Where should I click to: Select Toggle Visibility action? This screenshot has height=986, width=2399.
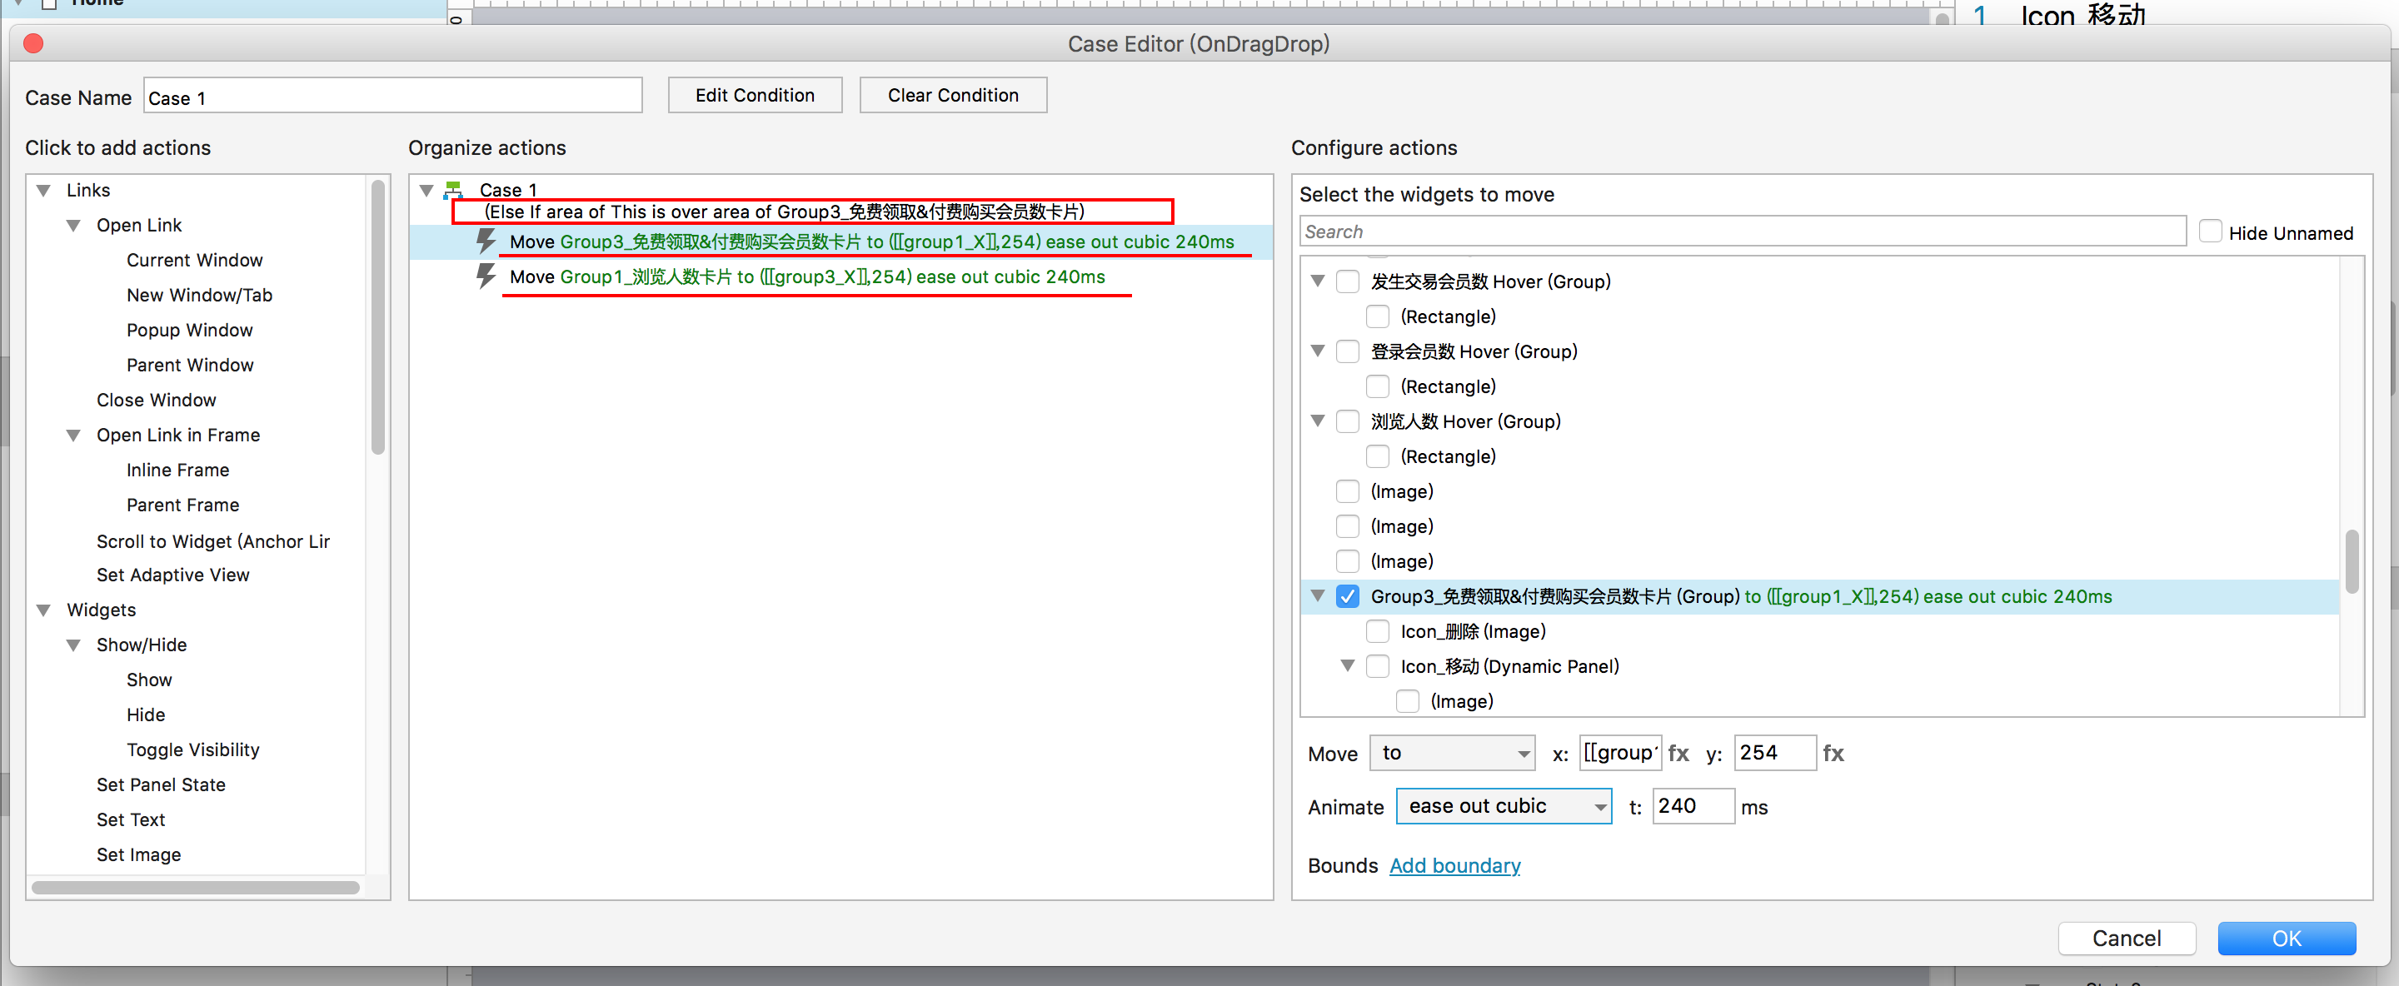192,750
